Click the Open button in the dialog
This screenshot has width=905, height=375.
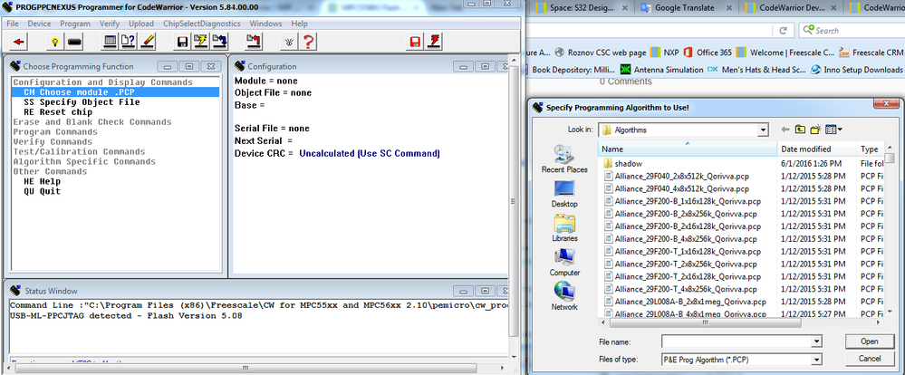click(869, 341)
